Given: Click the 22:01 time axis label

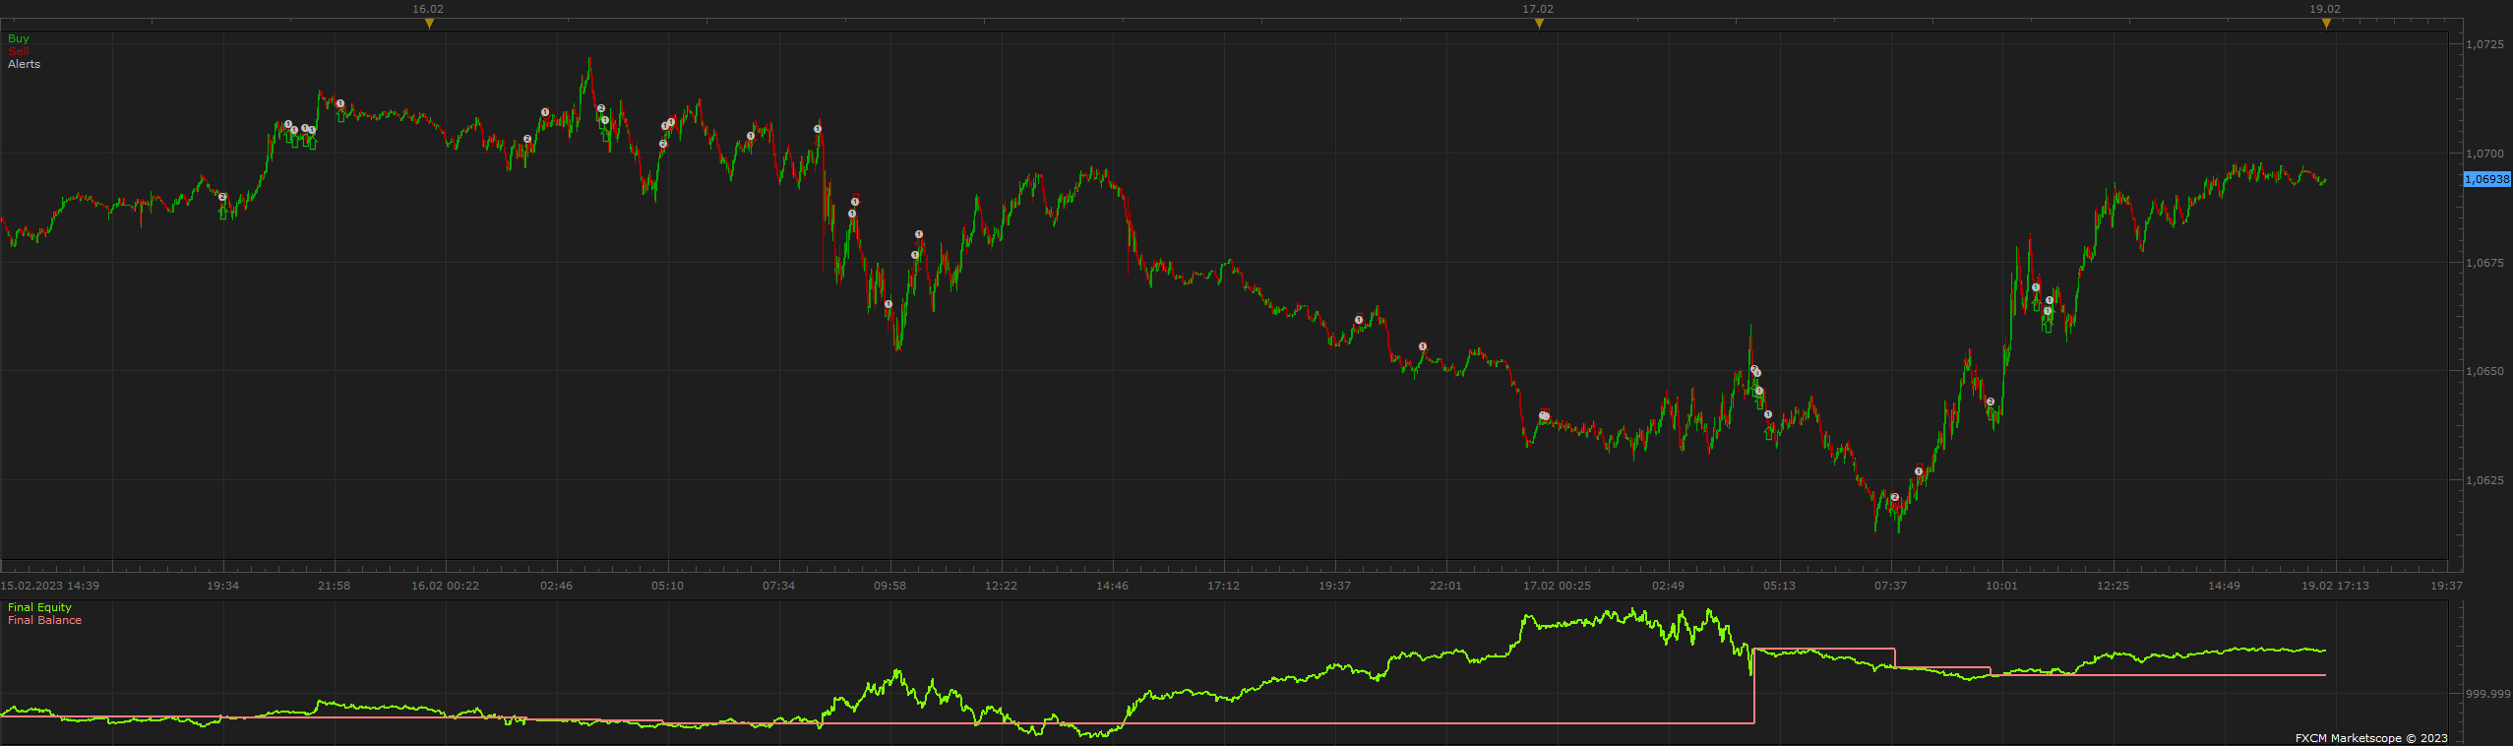Looking at the screenshot, I should point(1445,586).
